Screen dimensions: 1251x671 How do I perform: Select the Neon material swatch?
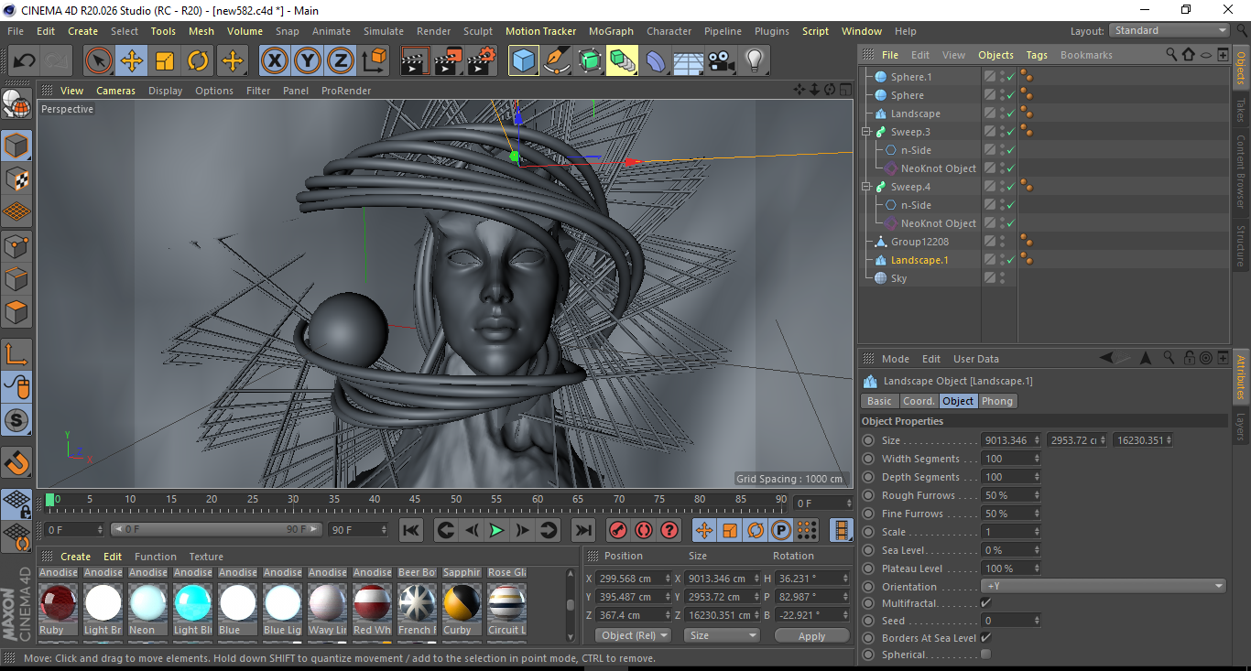[147, 603]
